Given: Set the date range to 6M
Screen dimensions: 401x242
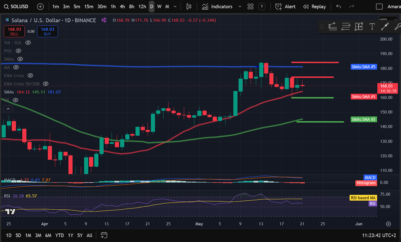Looking at the screenshot, I should click(48, 235).
